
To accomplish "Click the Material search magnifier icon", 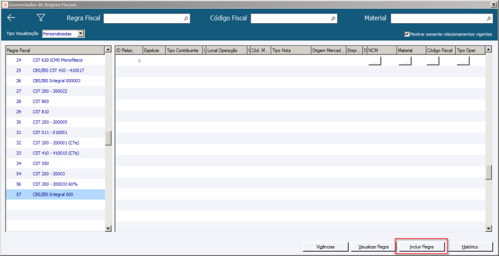I will click(489, 19).
